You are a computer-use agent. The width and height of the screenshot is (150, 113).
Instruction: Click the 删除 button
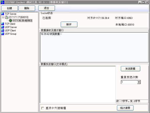(x=27, y=8)
